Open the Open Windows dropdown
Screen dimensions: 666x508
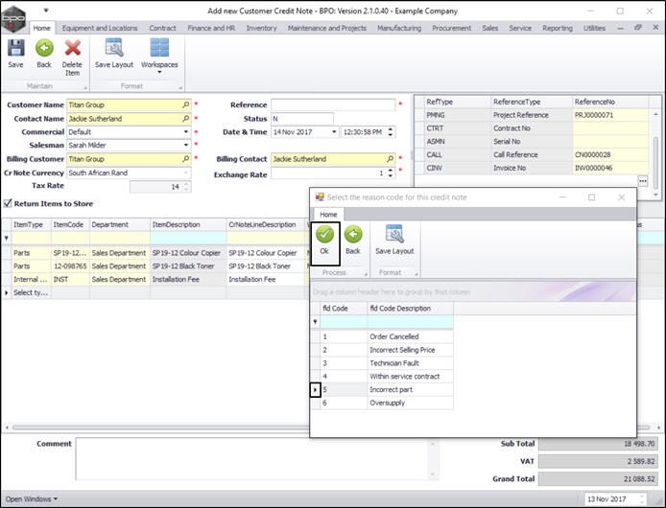32,499
